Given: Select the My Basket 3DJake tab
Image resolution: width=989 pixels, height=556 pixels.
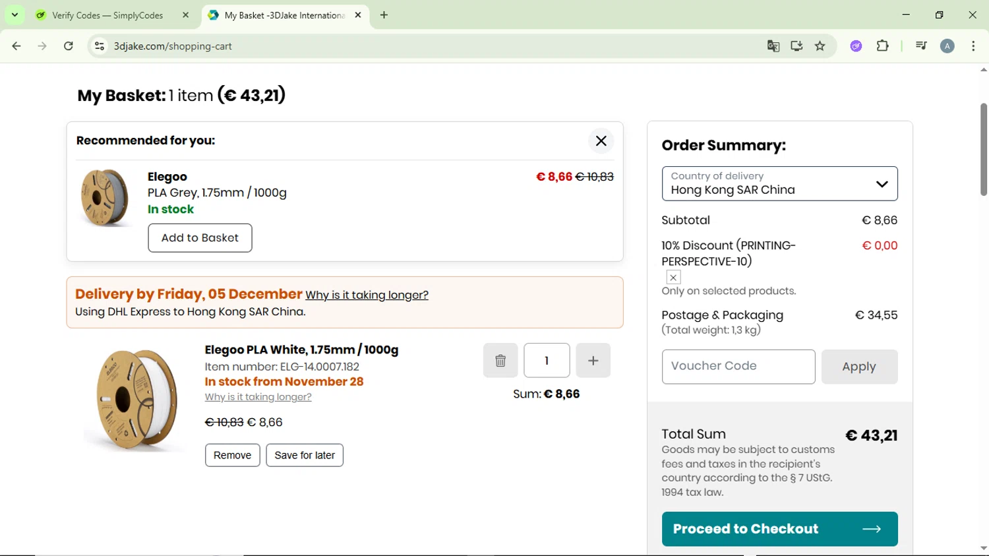Looking at the screenshot, I should pyautogui.click(x=284, y=15).
